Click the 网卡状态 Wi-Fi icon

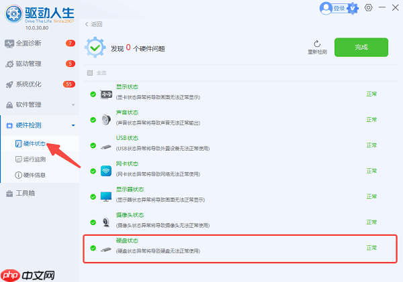click(x=106, y=171)
